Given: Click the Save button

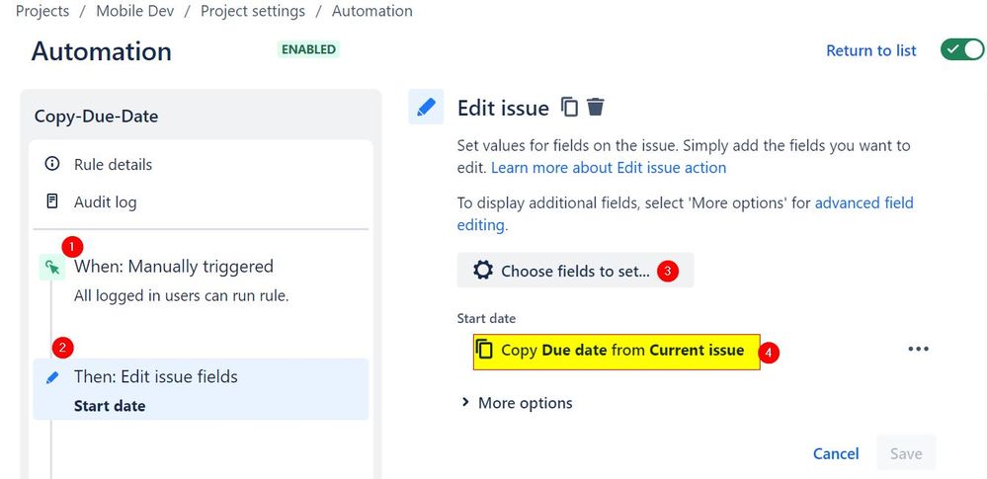Looking at the screenshot, I should 906,453.
